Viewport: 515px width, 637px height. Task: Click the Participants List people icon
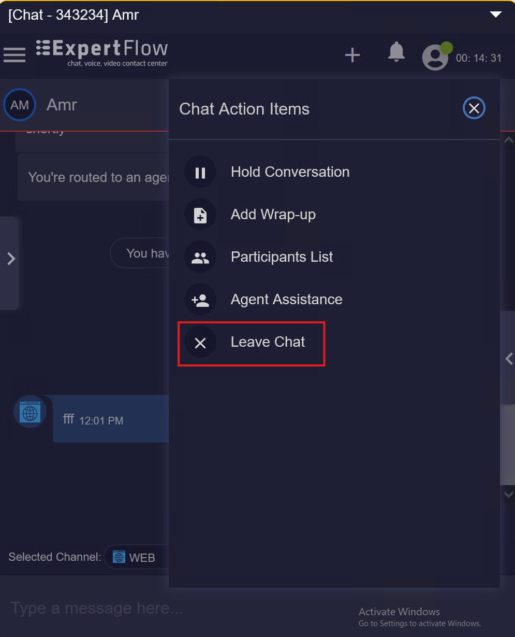point(200,257)
